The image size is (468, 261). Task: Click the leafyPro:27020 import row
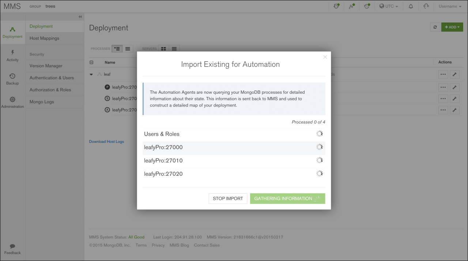[234, 174]
